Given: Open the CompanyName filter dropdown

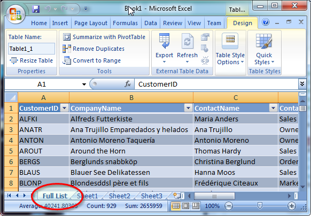Looking at the screenshot, I should [188, 108].
